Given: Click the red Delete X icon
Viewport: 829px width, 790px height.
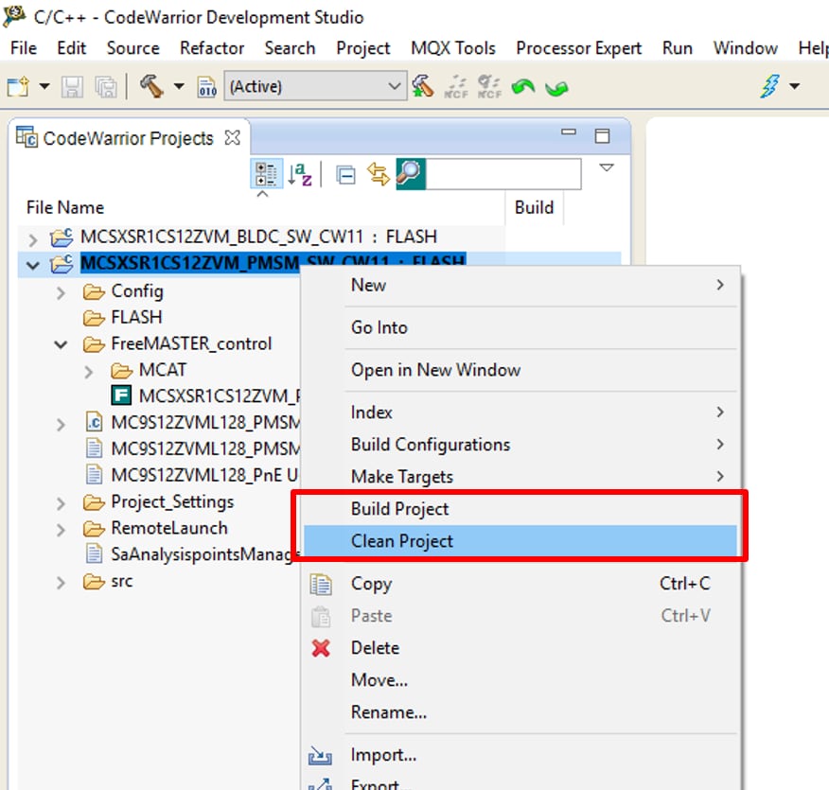Looking at the screenshot, I should coord(322,648).
